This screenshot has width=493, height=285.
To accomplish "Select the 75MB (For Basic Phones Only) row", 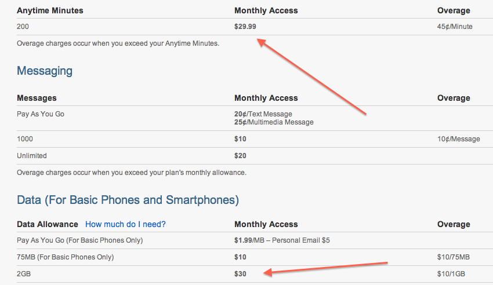I will [x=255, y=257].
